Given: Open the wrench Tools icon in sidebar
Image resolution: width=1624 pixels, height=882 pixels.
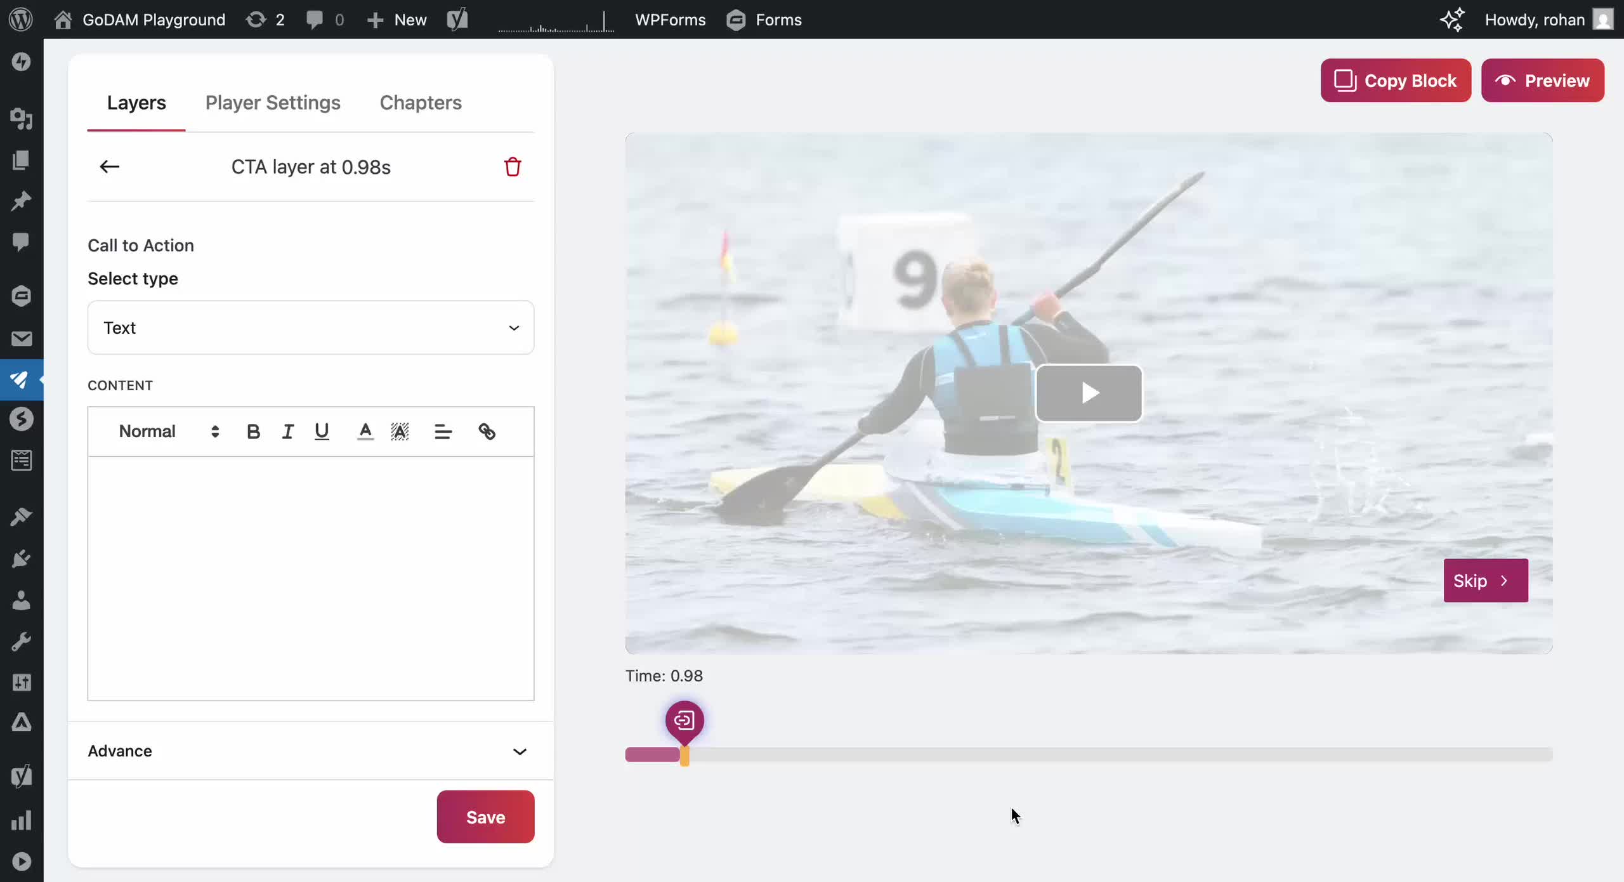Looking at the screenshot, I should [x=22, y=640].
